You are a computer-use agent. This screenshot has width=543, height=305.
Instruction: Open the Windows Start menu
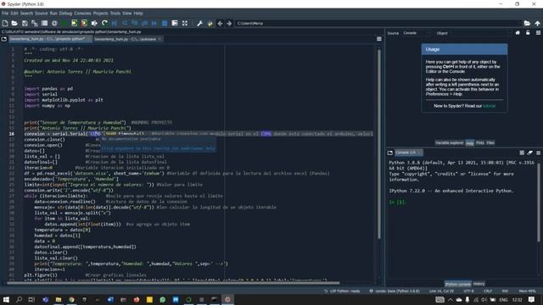pyautogui.click(x=6, y=299)
